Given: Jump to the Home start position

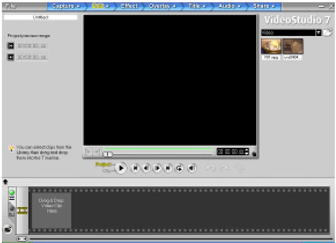Looking at the screenshot, I should point(135,168).
